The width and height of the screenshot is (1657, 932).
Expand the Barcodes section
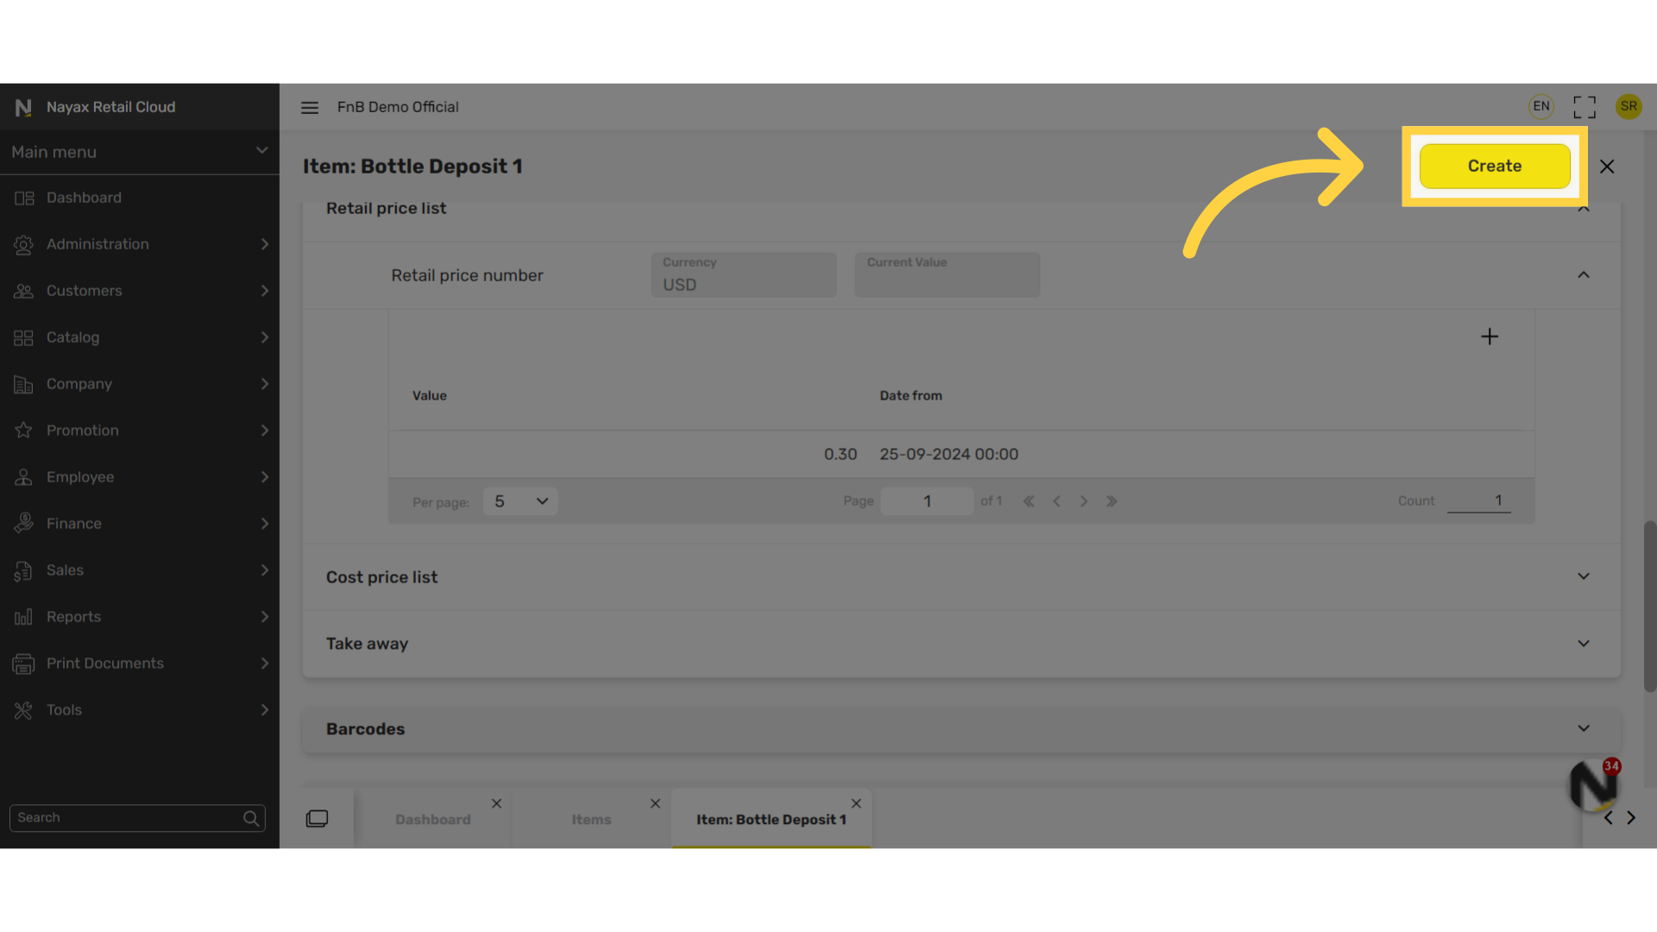[961, 729]
